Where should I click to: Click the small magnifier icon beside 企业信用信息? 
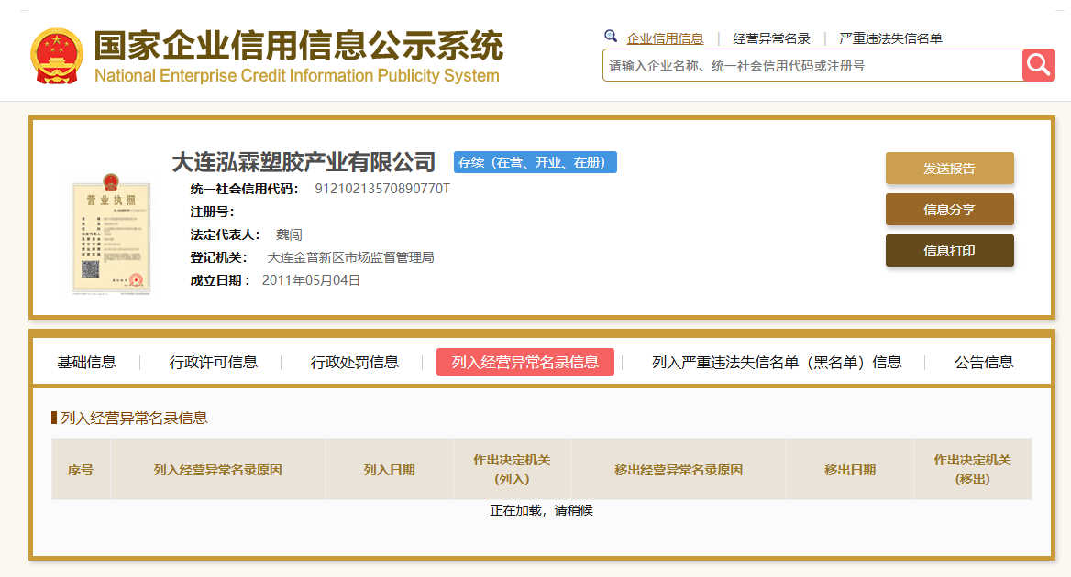(611, 36)
